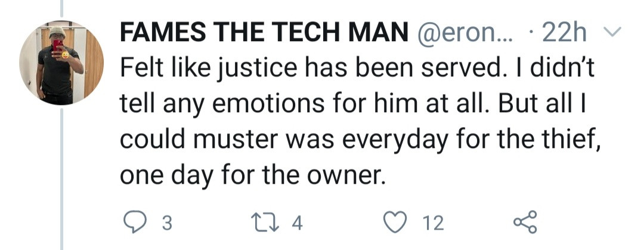Screen dimensions: 644x250
Task: Click the red phone in the profile photo
Action: (x=57, y=45)
